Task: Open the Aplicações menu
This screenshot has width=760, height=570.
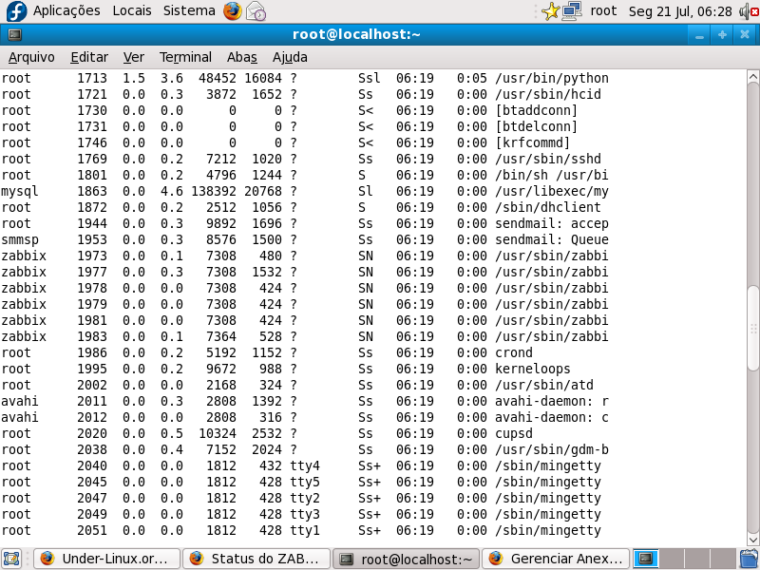Action: [x=66, y=10]
